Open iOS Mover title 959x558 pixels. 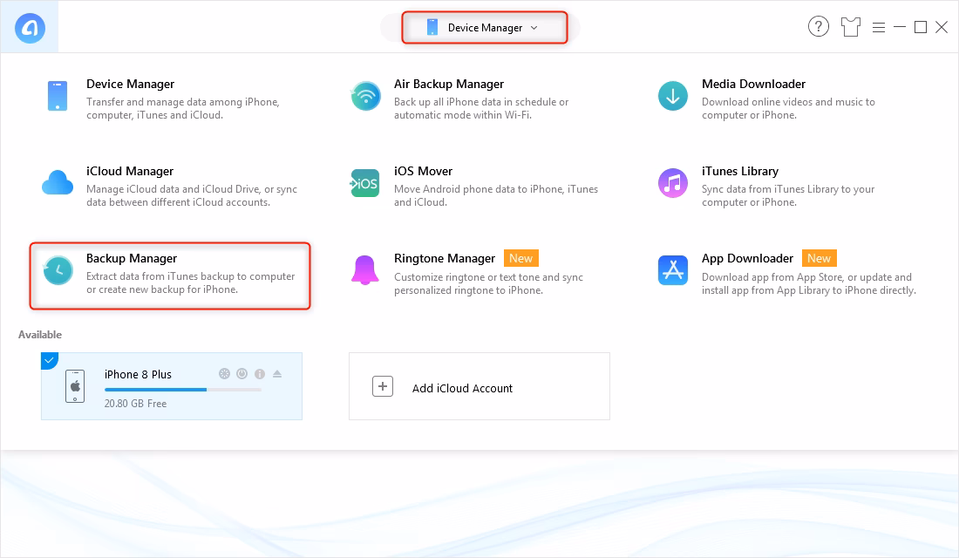(423, 171)
